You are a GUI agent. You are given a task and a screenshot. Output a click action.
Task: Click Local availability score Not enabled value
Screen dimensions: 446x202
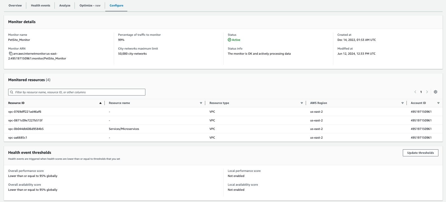[x=236, y=190]
